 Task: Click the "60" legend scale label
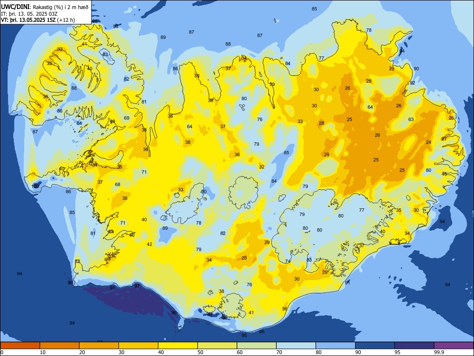240,352
